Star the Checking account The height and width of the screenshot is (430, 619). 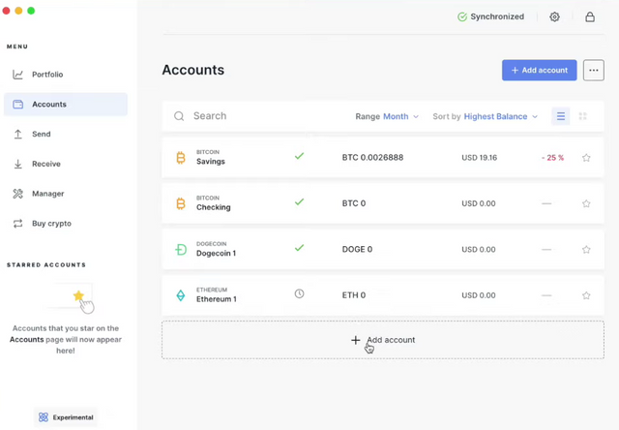586,203
